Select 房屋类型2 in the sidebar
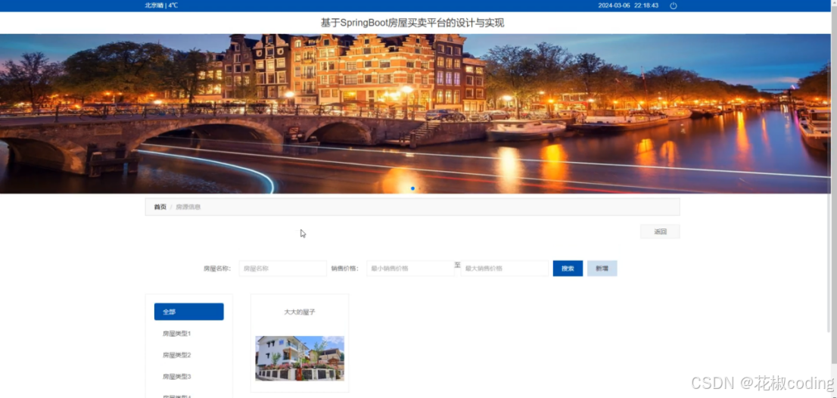This screenshot has width=837, height=398. coord(176,355)
